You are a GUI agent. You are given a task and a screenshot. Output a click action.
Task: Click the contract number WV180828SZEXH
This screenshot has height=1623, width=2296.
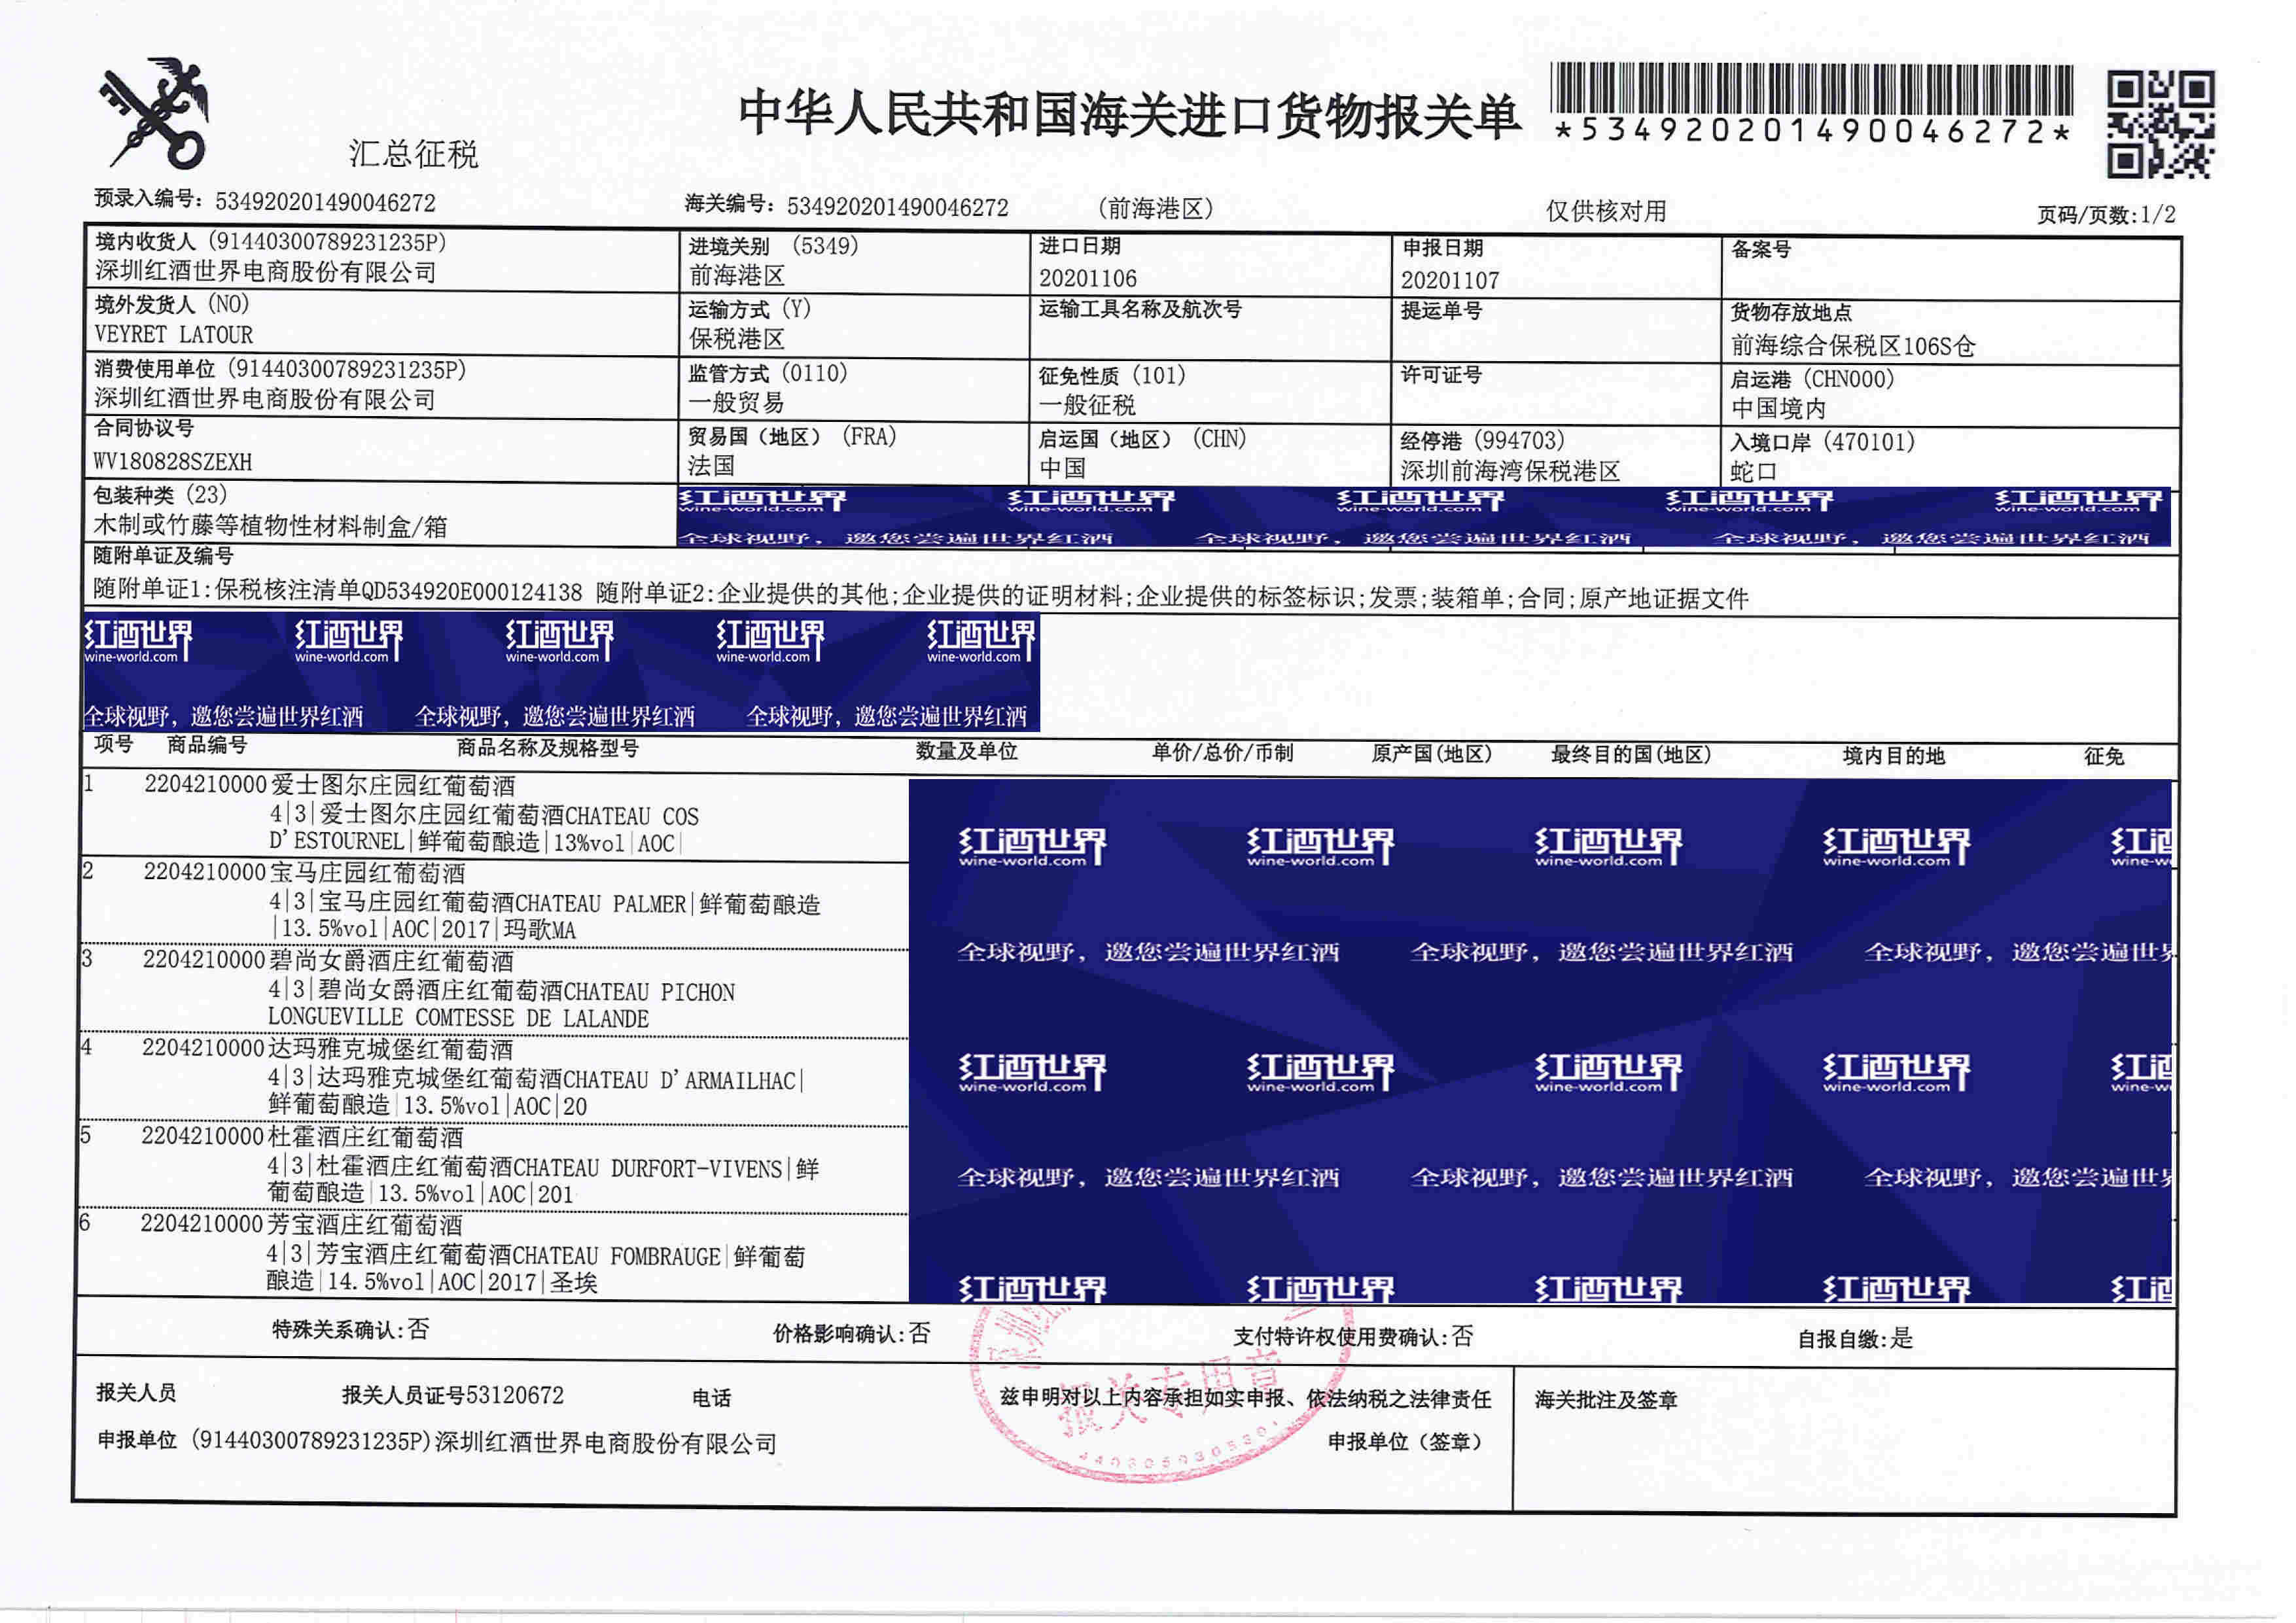pos(173,462)
